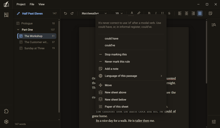Click the pencil icon beside Half Past Eleven
This screenshot has height=128, width=220.
[x=18, y=14]
